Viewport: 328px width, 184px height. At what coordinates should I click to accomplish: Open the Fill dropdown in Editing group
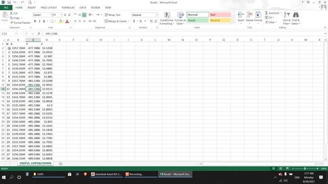270,17
